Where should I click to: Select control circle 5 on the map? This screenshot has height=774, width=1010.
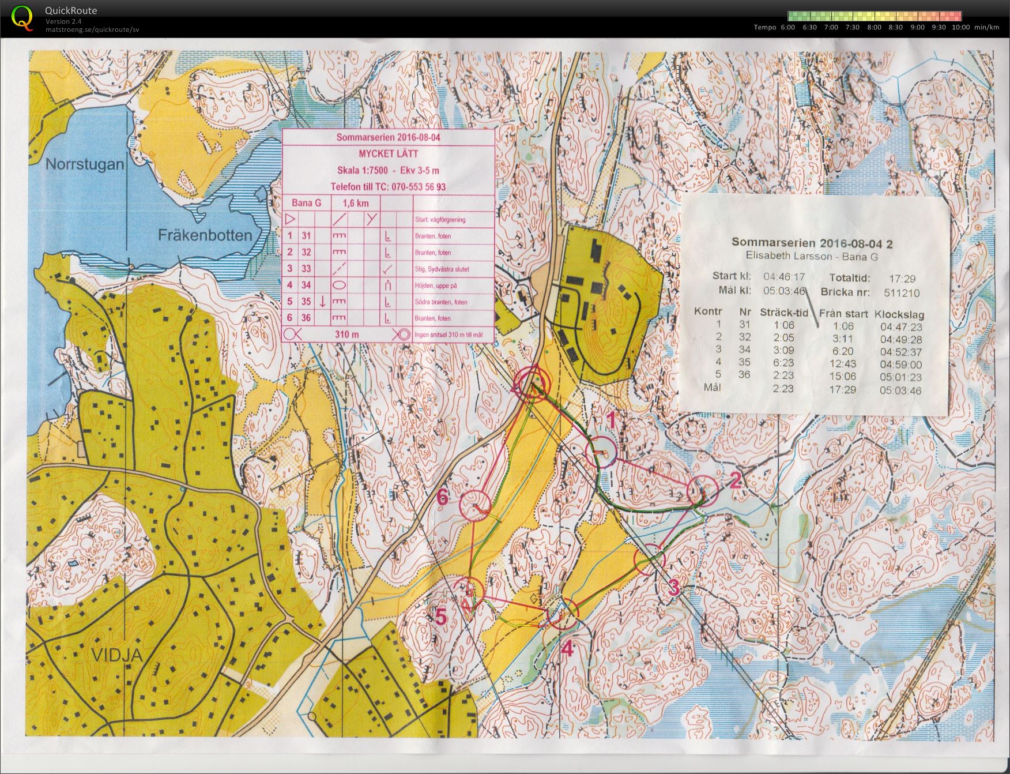(466, 592)
